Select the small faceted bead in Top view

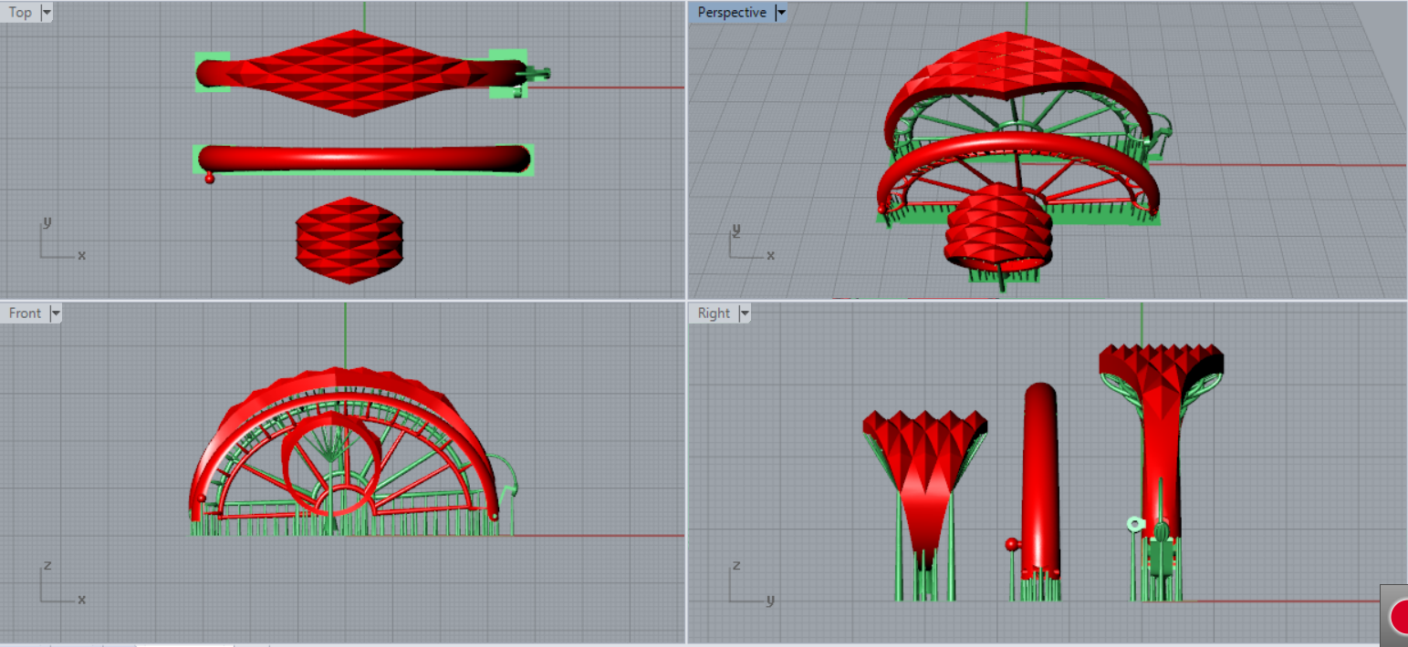[x=349, y=241]
